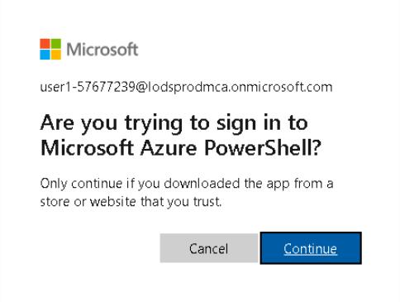Image resolution: width=400 pixels, height=302 pixels.
Task: Click the blue square in Microsoft logo
Action: pyautogui.click(x=45, y=55)
